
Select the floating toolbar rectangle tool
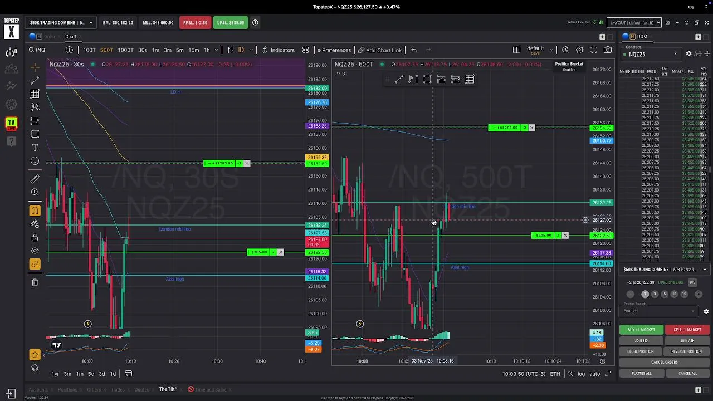pos(427,80)
